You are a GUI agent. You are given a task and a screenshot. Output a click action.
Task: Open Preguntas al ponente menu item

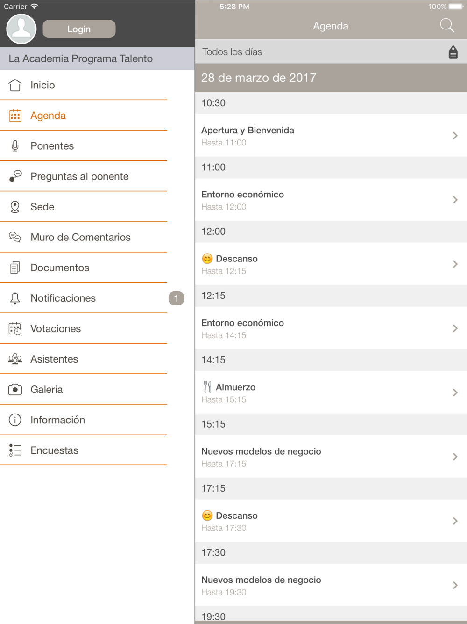(84, 176)
